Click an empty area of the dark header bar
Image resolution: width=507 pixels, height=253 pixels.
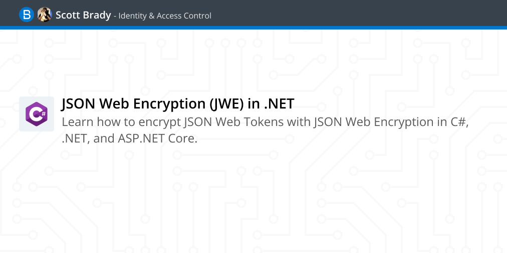tap(356, 13)
